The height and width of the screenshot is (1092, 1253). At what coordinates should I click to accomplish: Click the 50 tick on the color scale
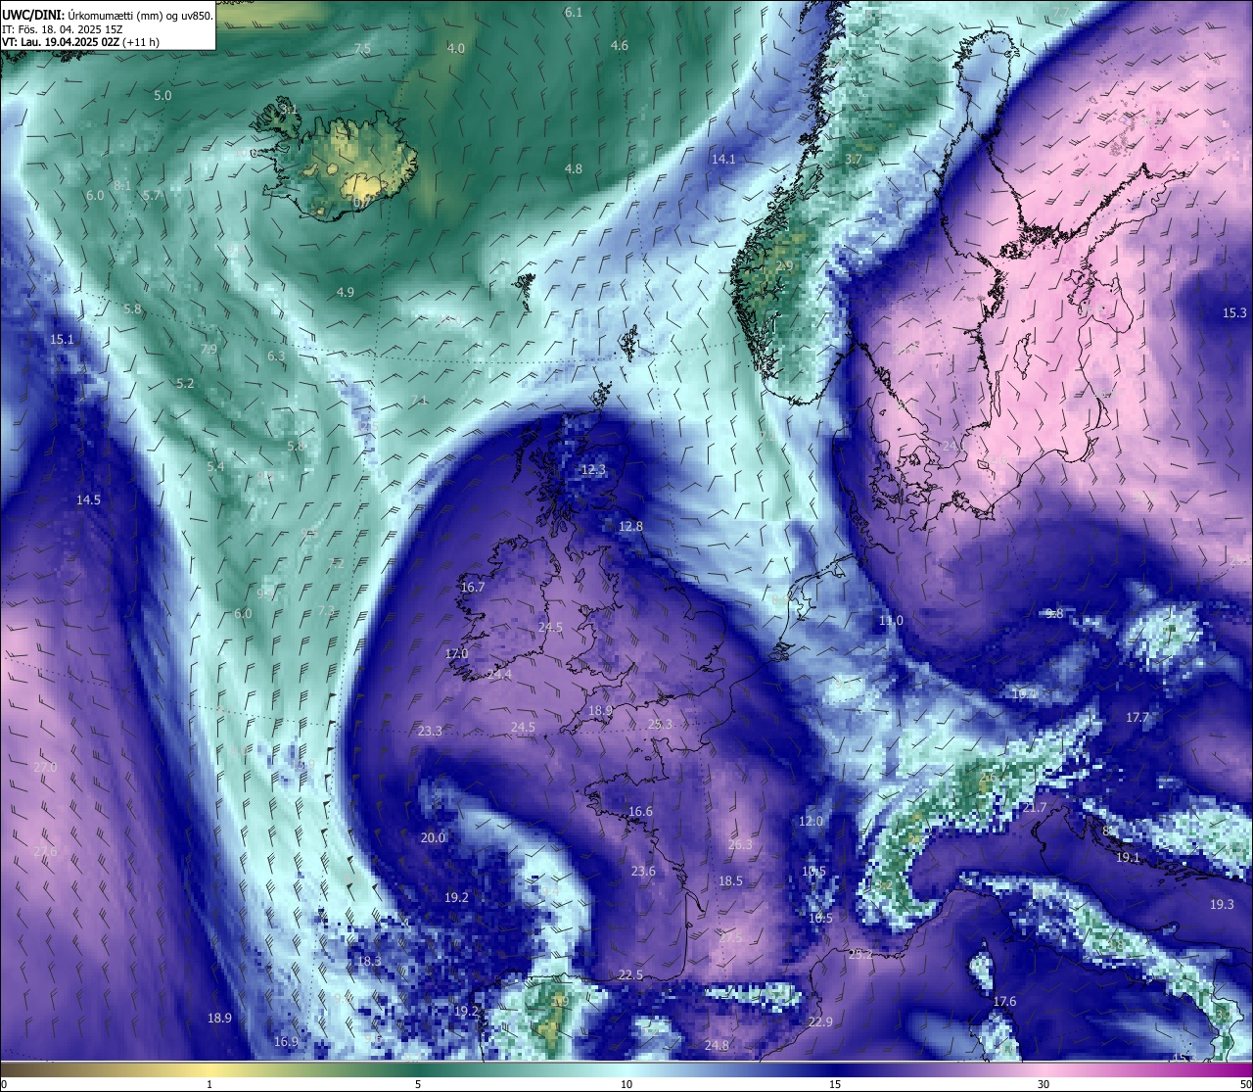tap(1245, 1084)
